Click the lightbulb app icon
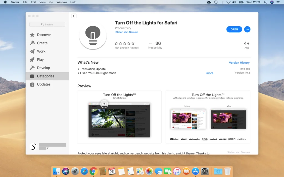 tap(93, 36)
